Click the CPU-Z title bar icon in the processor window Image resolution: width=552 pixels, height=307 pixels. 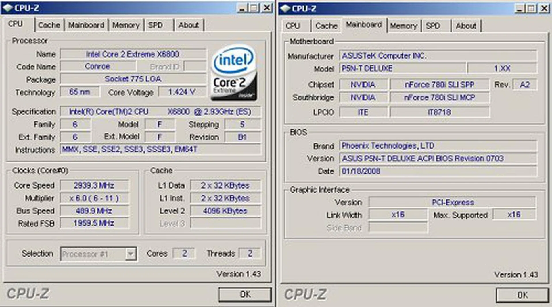pyautogui.click(x=8, y=8)
